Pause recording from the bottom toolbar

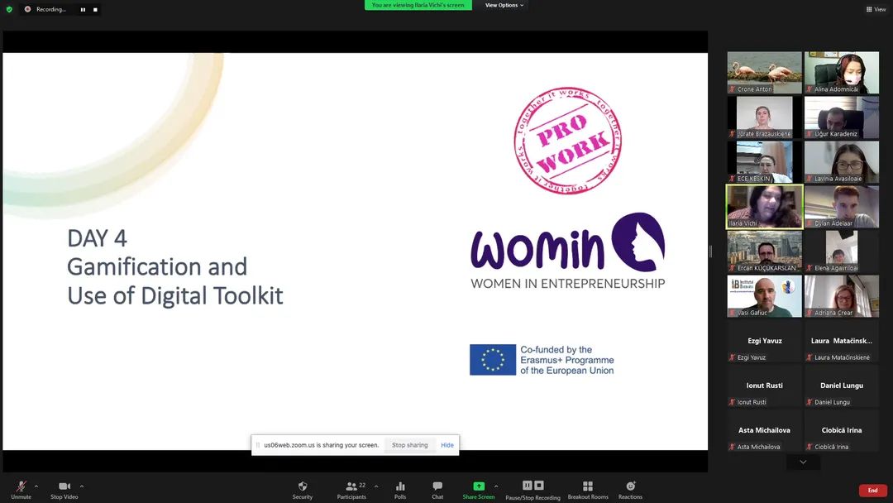pos(528,486)
